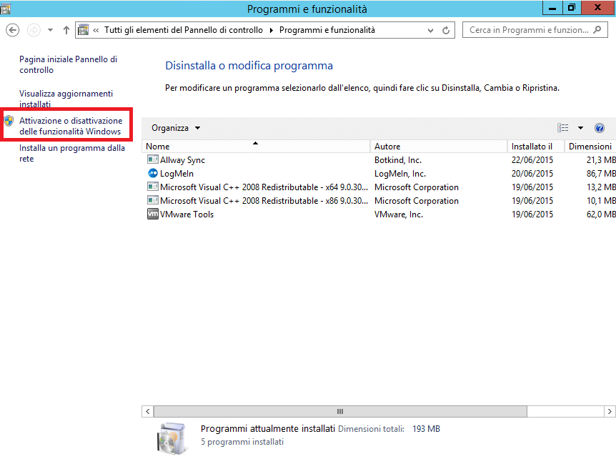The height and width of the screenshot is (459, 616).
Task: Click breadcrumb overflow double chevron
Action: 96,30
